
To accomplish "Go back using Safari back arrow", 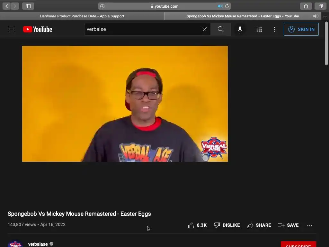I will click(x=7, y=6).
